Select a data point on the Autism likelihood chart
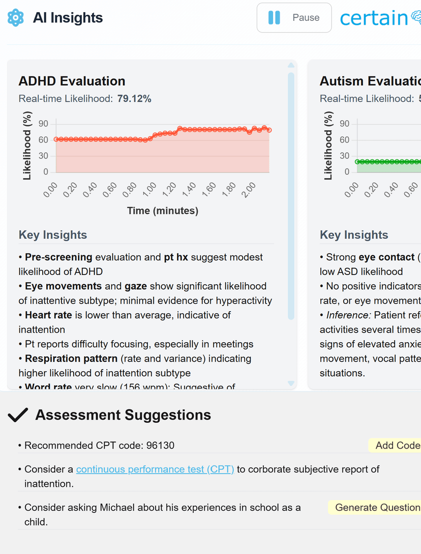Viewport: 421px width, 554px height. pyautogui.click(x=386, y=161)
